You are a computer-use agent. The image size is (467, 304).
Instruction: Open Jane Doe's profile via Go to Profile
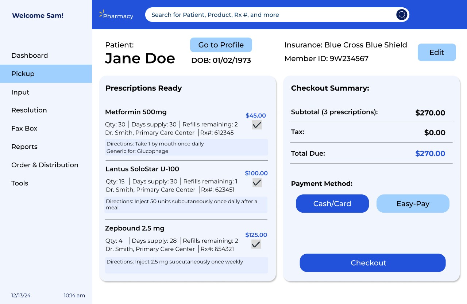click(x=221, y=45)
